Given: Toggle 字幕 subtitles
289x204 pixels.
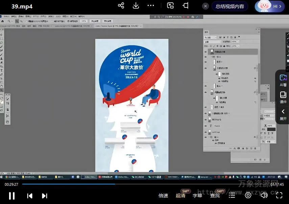Looking at the screenshot, I should pos(197,195).
